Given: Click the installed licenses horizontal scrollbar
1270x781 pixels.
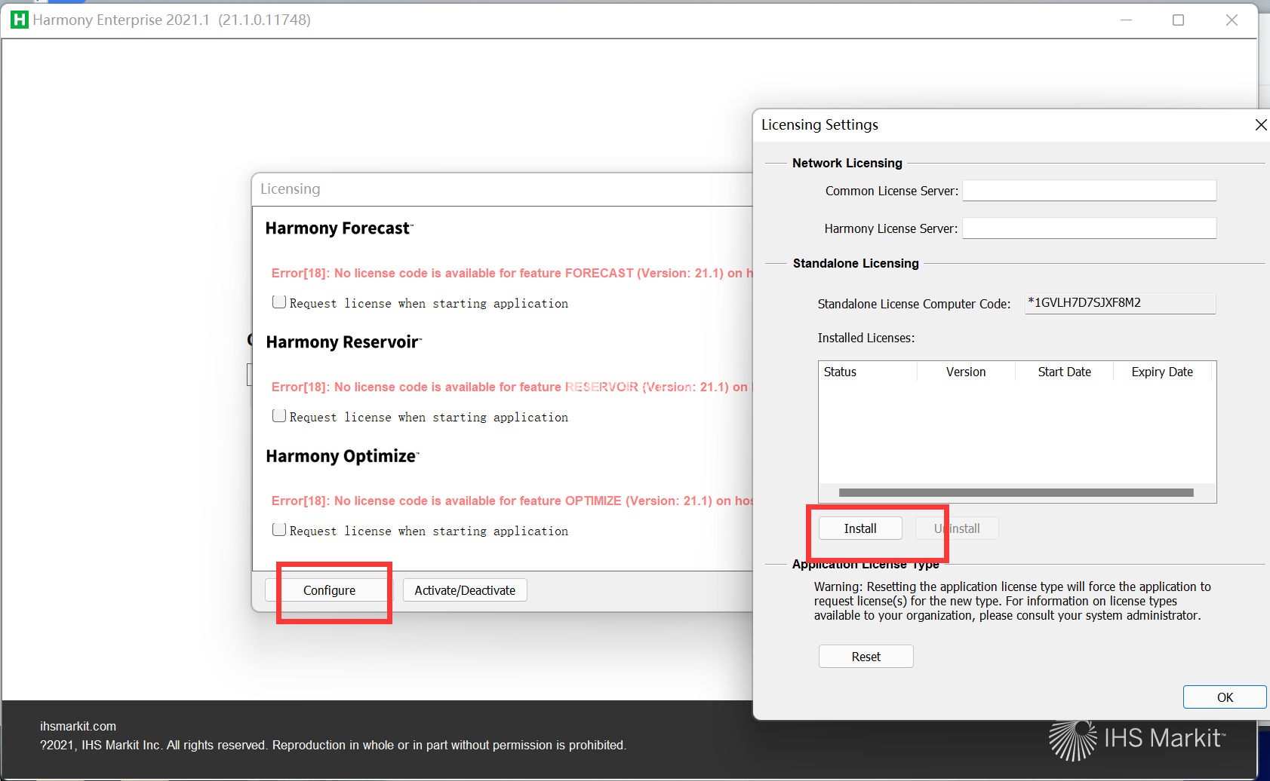Looking at the screenshot, I should (1016, 493).
